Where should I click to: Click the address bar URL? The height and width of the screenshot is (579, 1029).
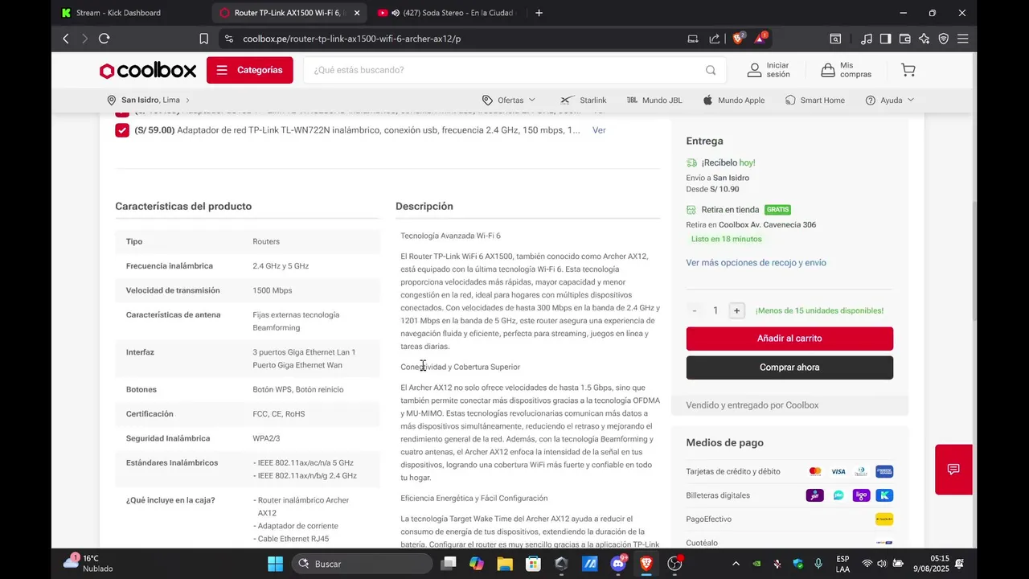click(351, 39)
